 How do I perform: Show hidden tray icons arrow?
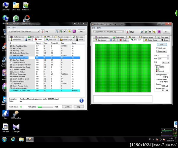(154, 139)
